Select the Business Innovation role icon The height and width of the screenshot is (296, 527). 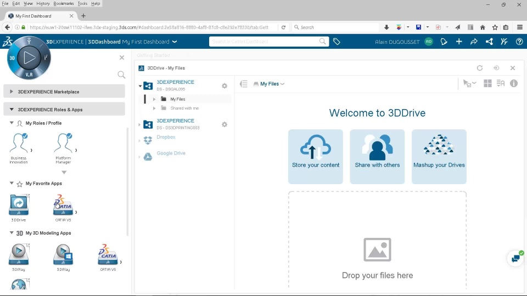point(19,143)
